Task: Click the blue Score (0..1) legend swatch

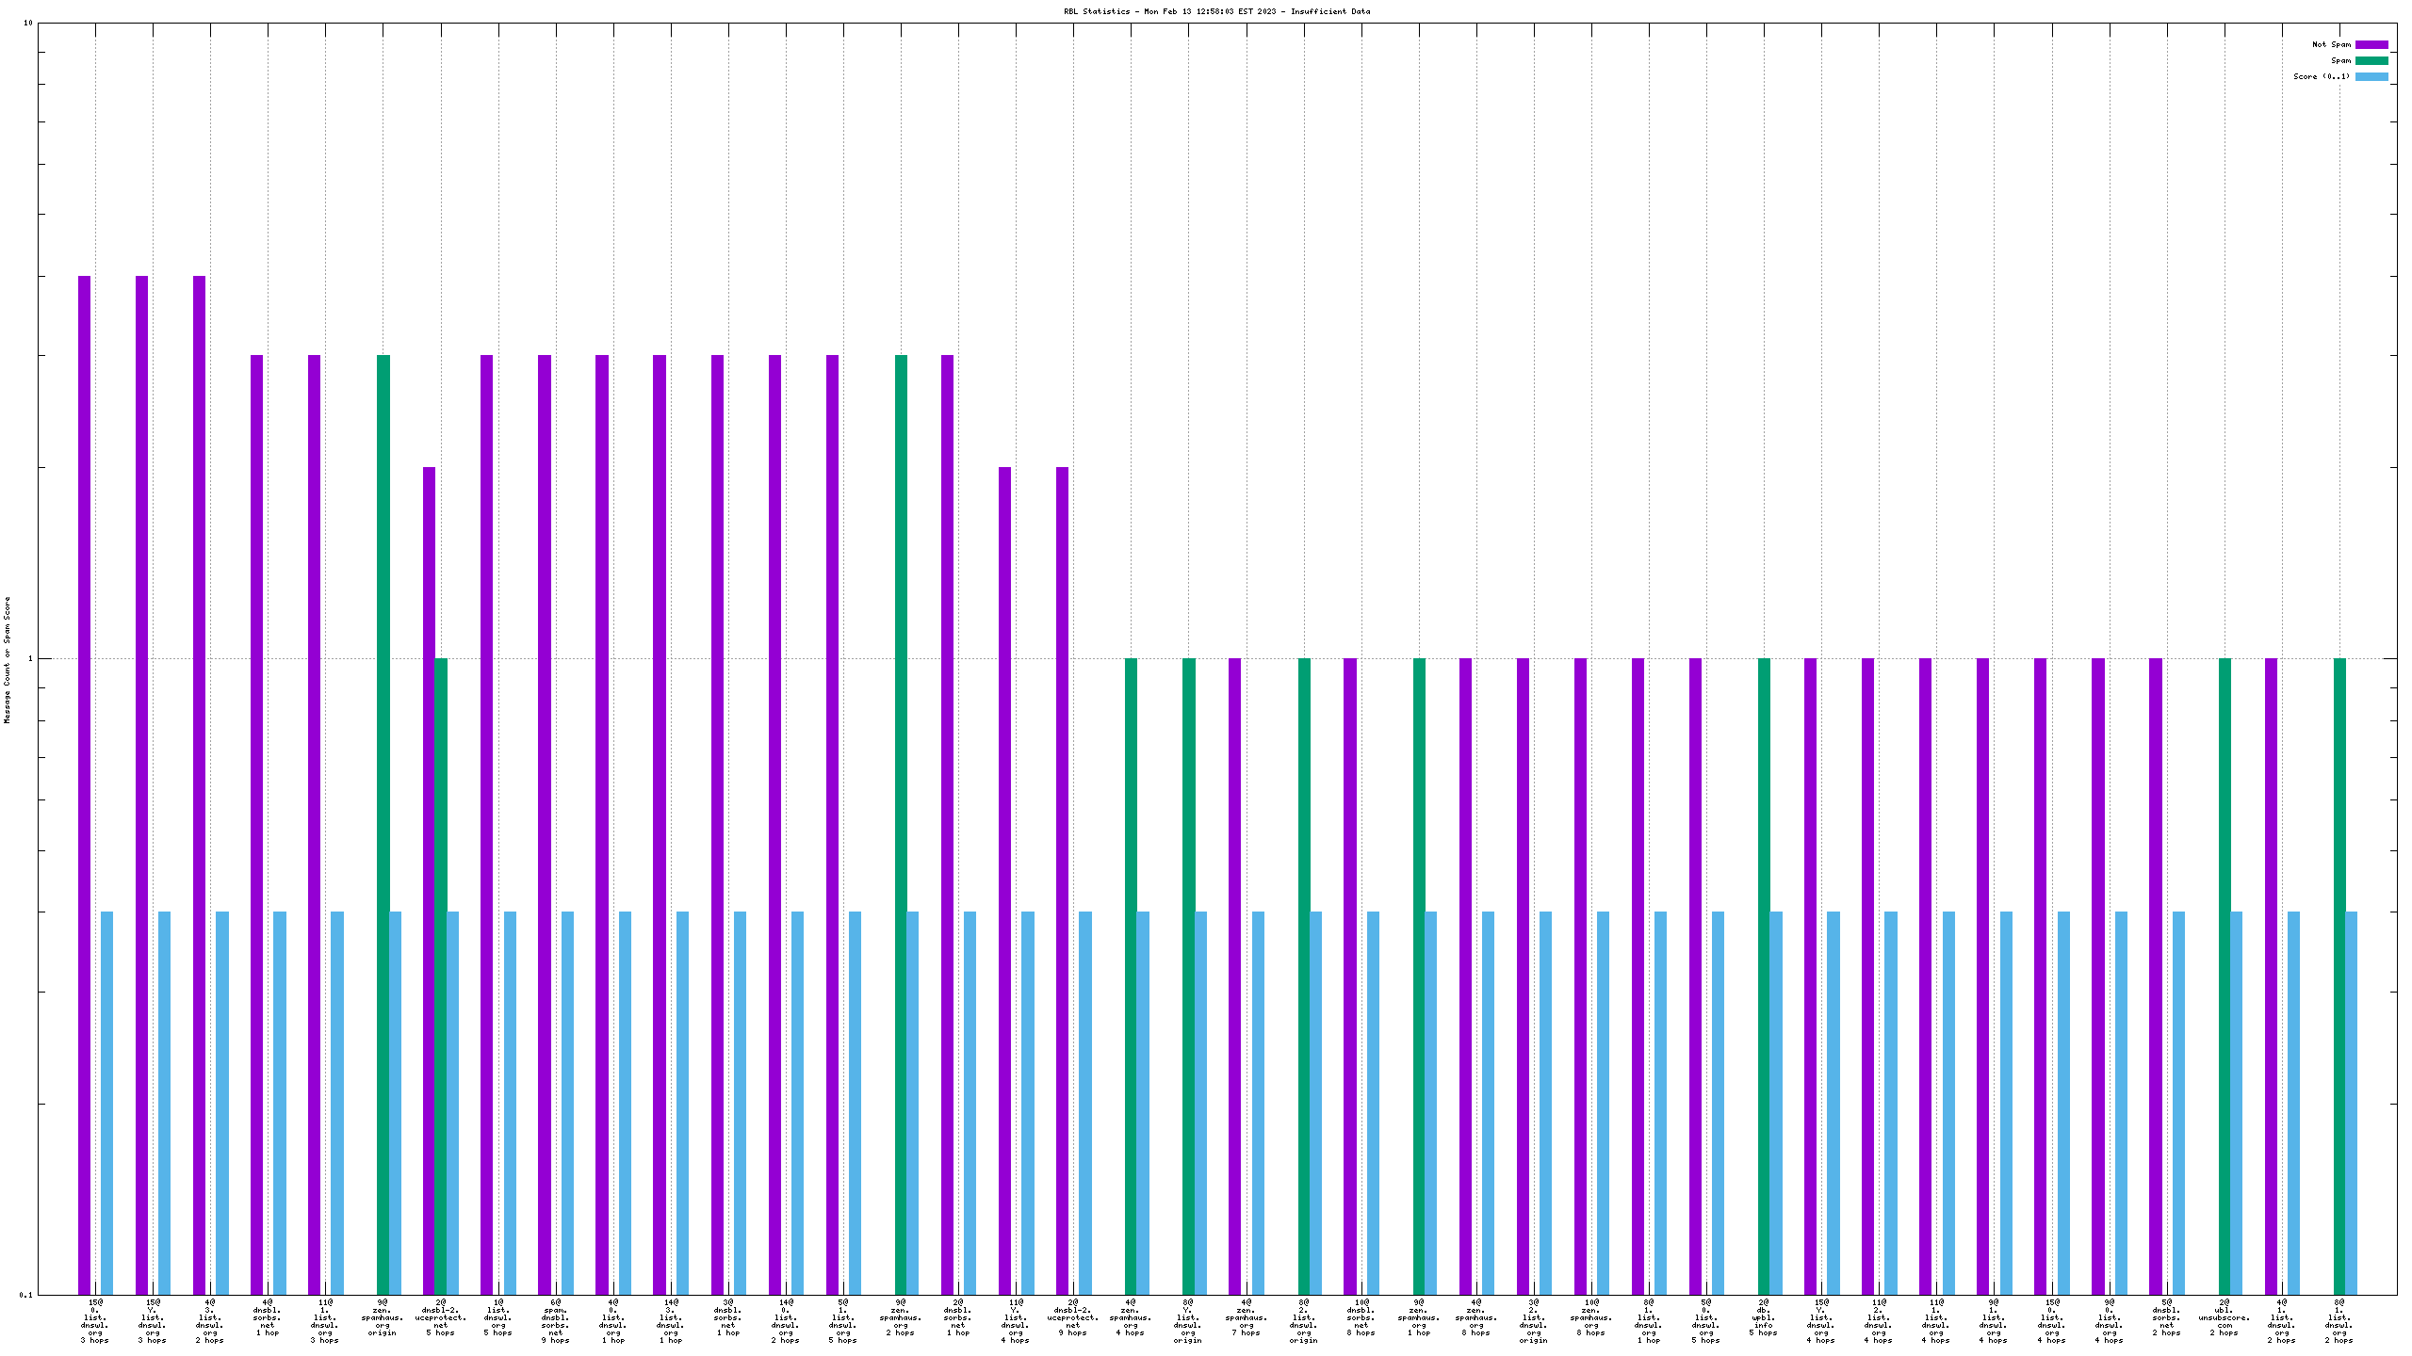Action: tap(2371, 76)
